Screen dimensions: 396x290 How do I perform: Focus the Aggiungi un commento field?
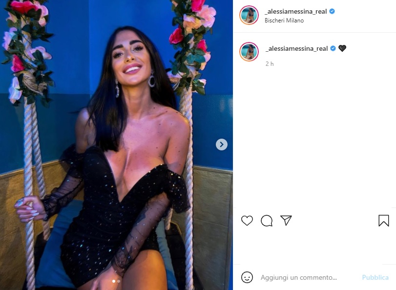click(309, 277)
